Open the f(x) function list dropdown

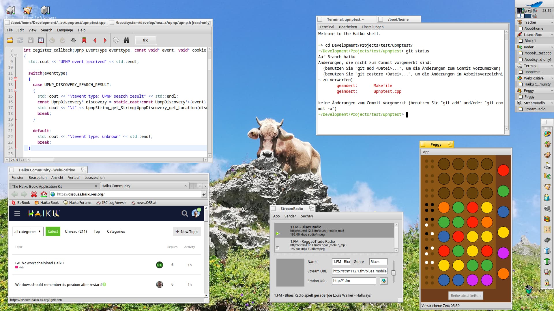[x=145, y=40]
